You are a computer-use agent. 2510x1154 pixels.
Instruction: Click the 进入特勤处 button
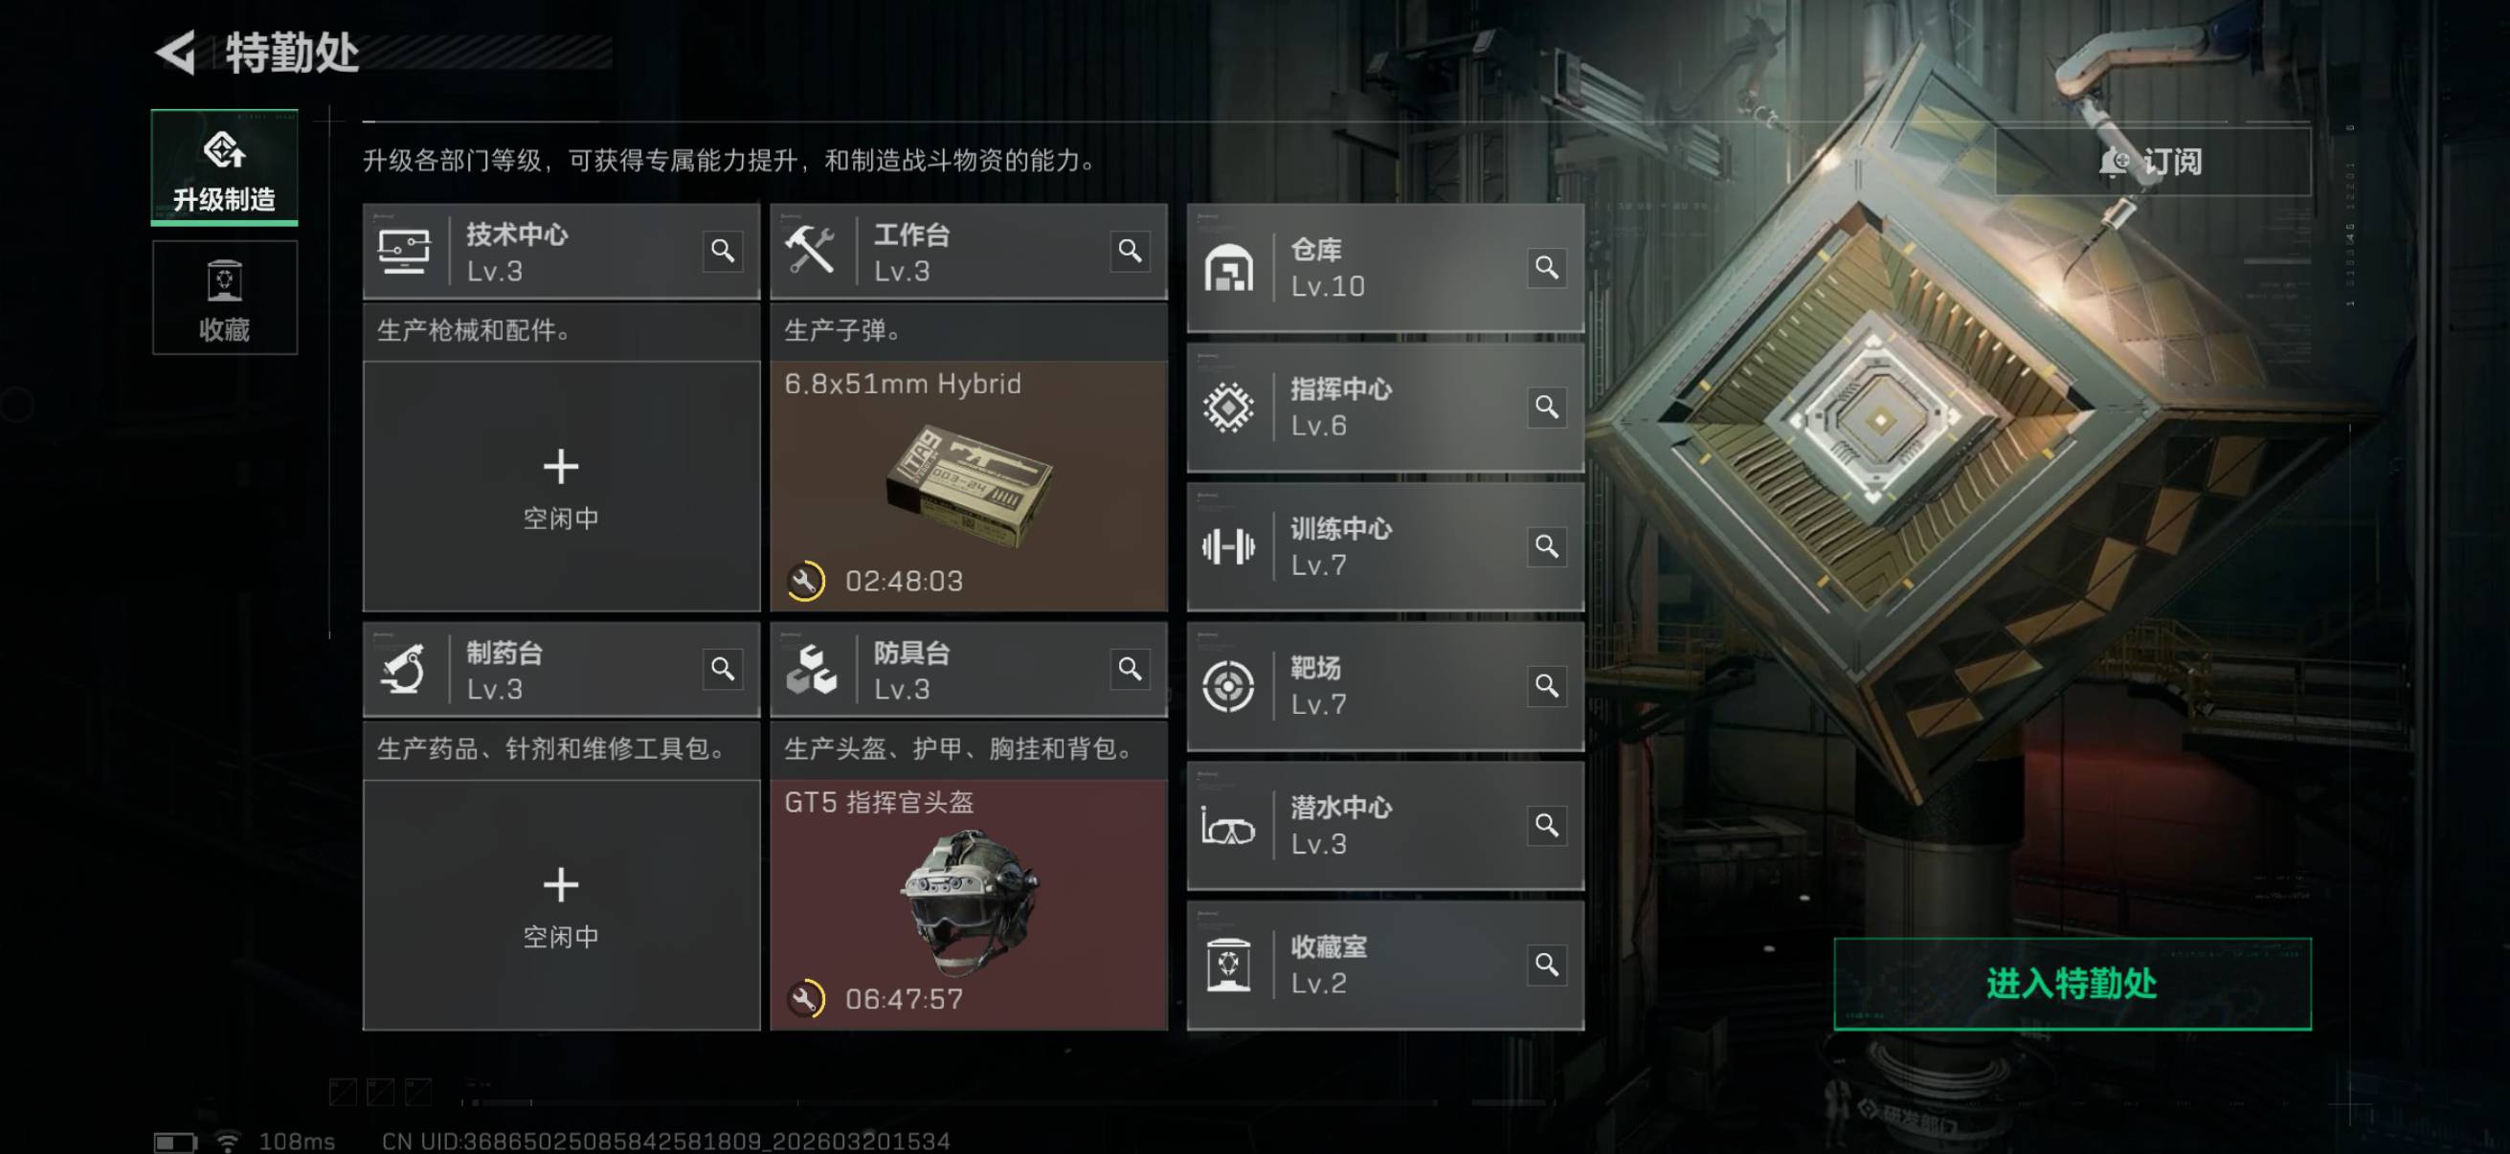pyautogui.click(x=2072, y=984)
